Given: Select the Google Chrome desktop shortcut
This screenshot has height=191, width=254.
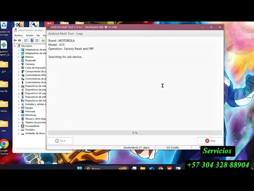Looking at the screenshot, I should pyautogui.click(x=4, y=147).
